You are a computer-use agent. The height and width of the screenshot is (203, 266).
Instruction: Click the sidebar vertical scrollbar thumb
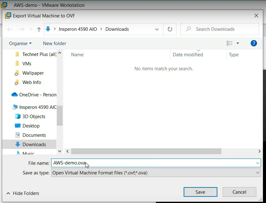click(60, 116)
